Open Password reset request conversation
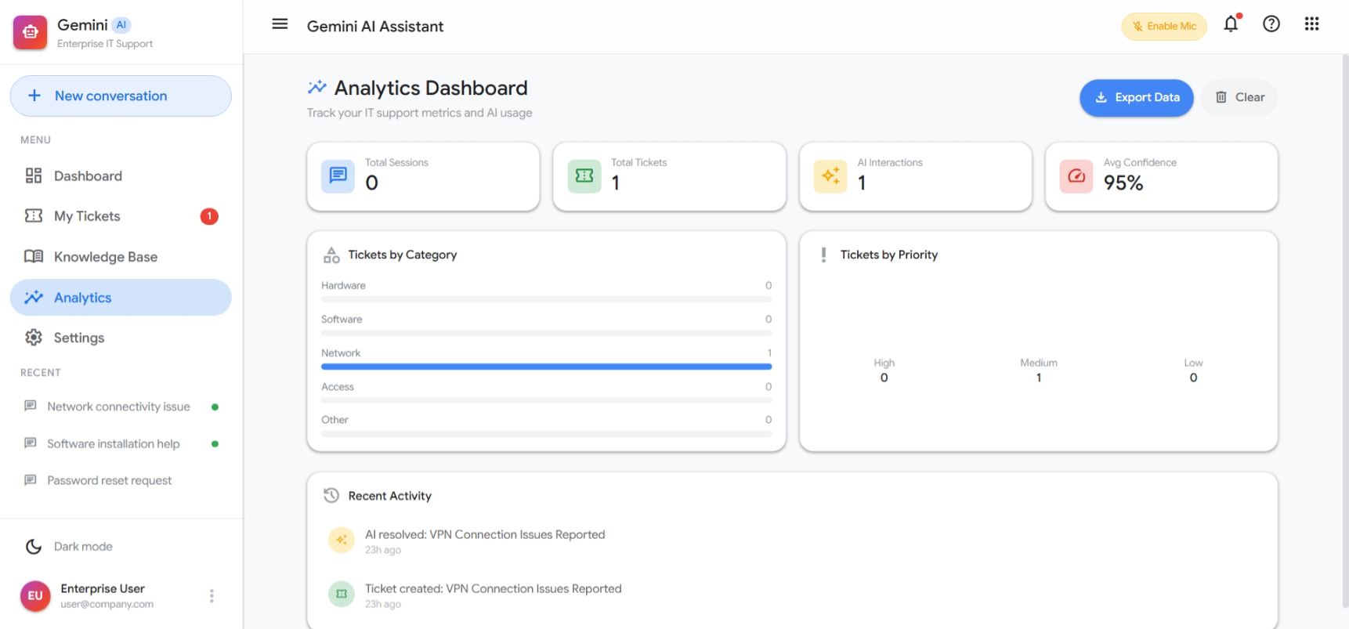1349x629 pixels. click(x=121, y=480)
